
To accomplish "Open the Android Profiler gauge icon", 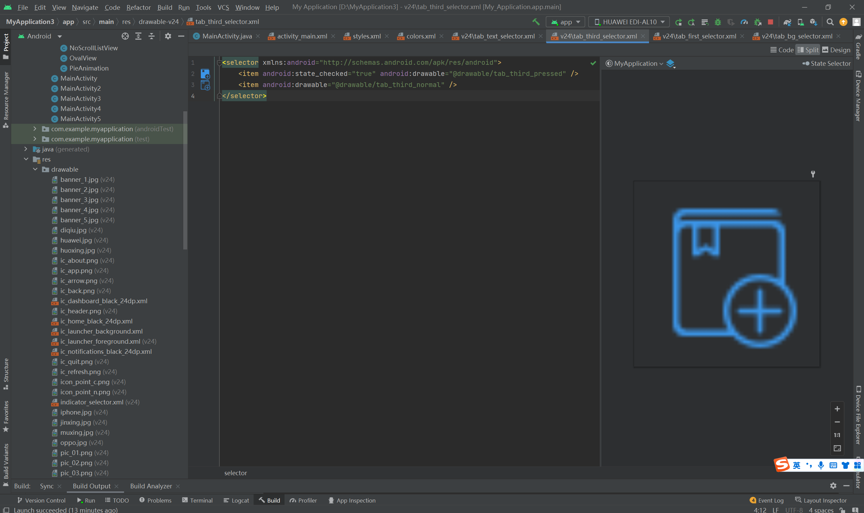I will point(744,22).
